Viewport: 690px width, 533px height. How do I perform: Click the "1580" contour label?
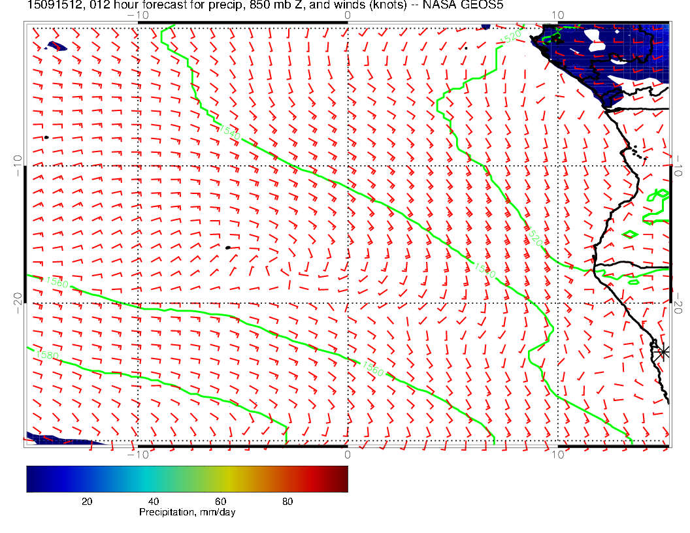click(47, 355)
